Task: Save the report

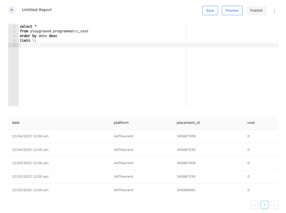Action: 210,10
